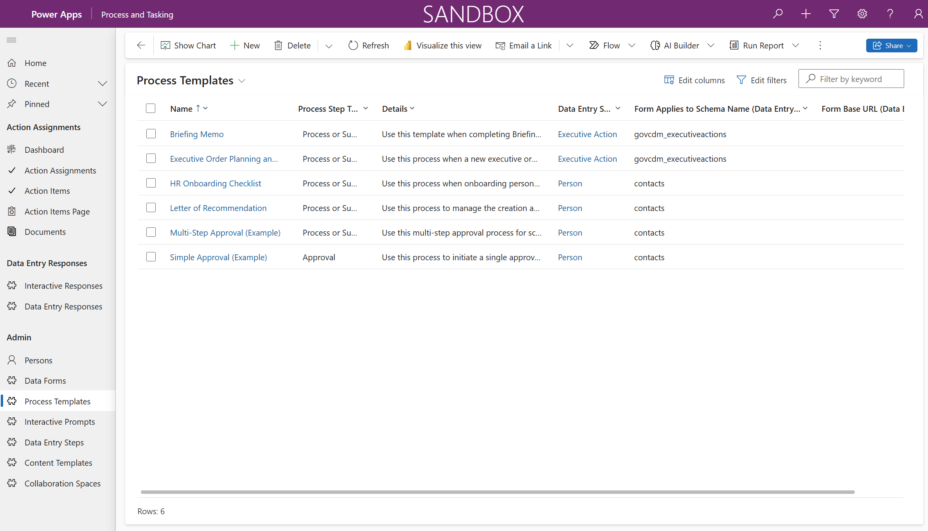Screen dimensions: 928x531
Task: Click the Refresh command icon
Action: (353, 45)
